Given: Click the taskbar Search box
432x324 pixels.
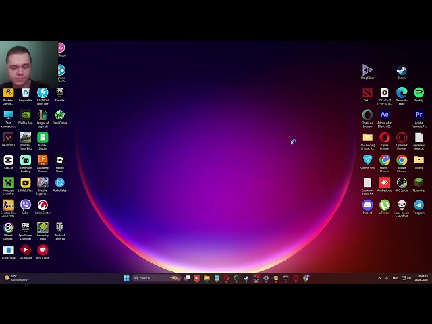Looking at the screenshot, I should [157, 278].
